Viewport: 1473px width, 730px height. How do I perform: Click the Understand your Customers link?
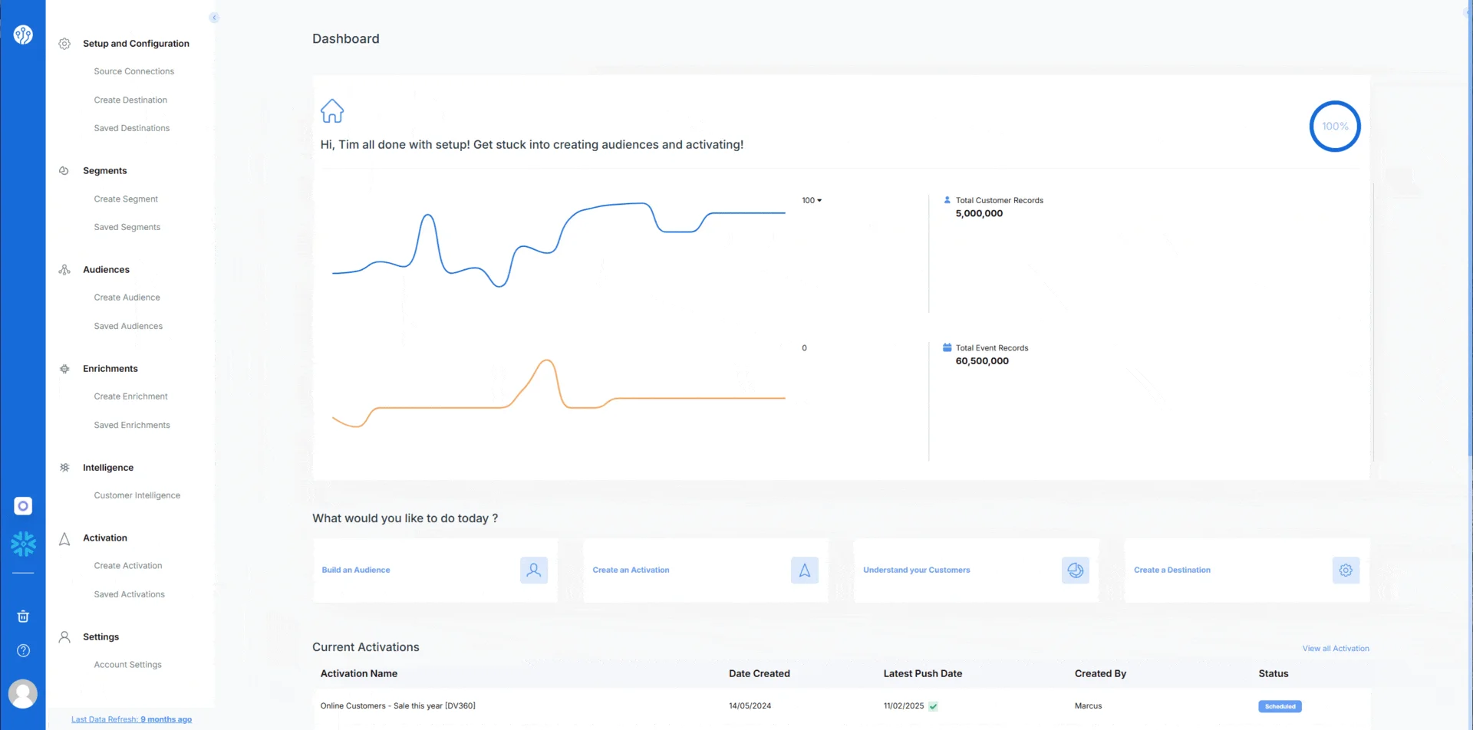(916, 570)
